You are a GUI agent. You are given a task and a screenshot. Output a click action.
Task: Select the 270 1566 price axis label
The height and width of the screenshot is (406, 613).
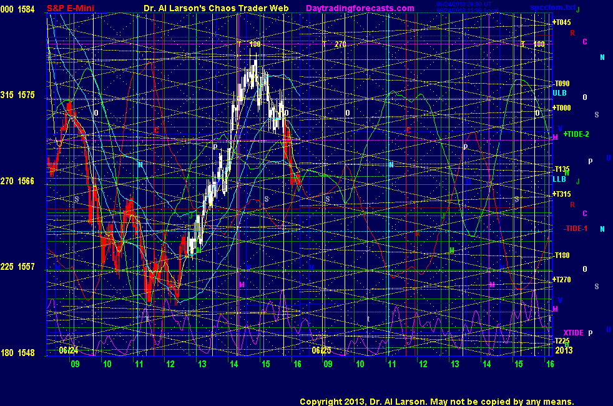point(17,181)
